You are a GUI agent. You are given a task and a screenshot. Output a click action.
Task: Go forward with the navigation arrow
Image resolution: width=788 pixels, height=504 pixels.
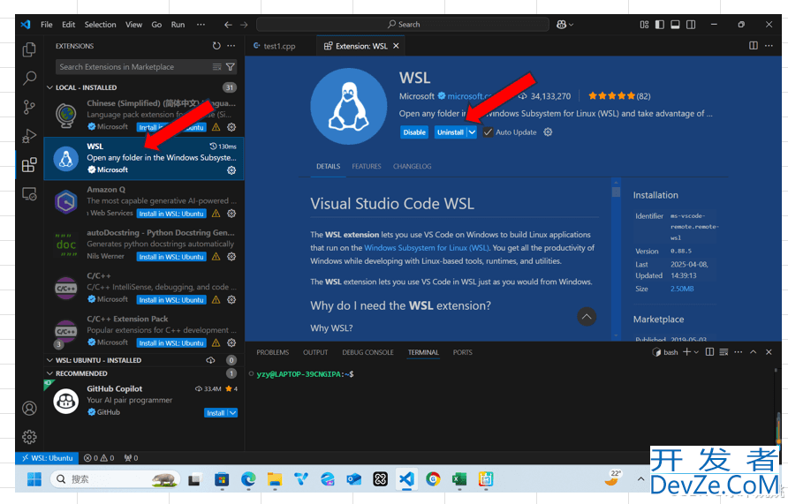(244, 24)
